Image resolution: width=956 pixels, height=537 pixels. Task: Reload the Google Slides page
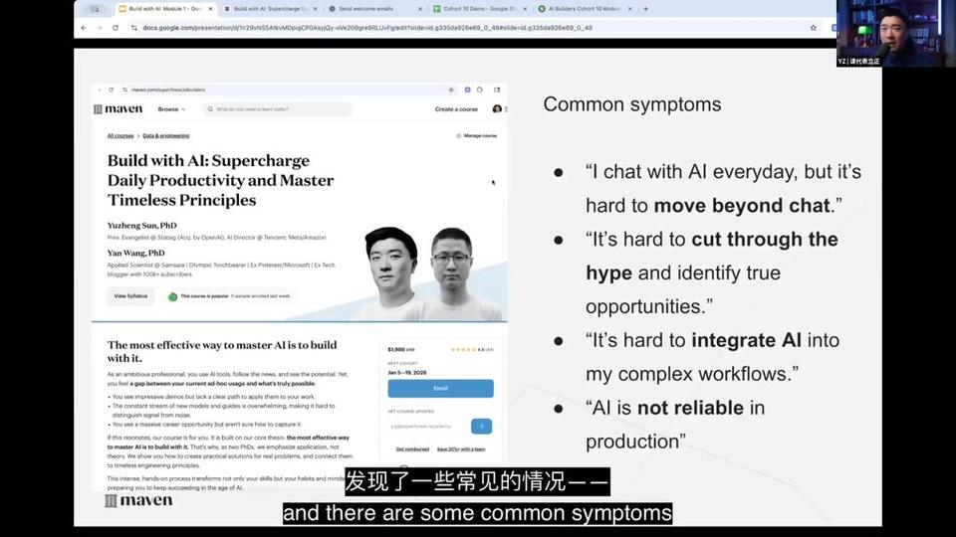116,28
